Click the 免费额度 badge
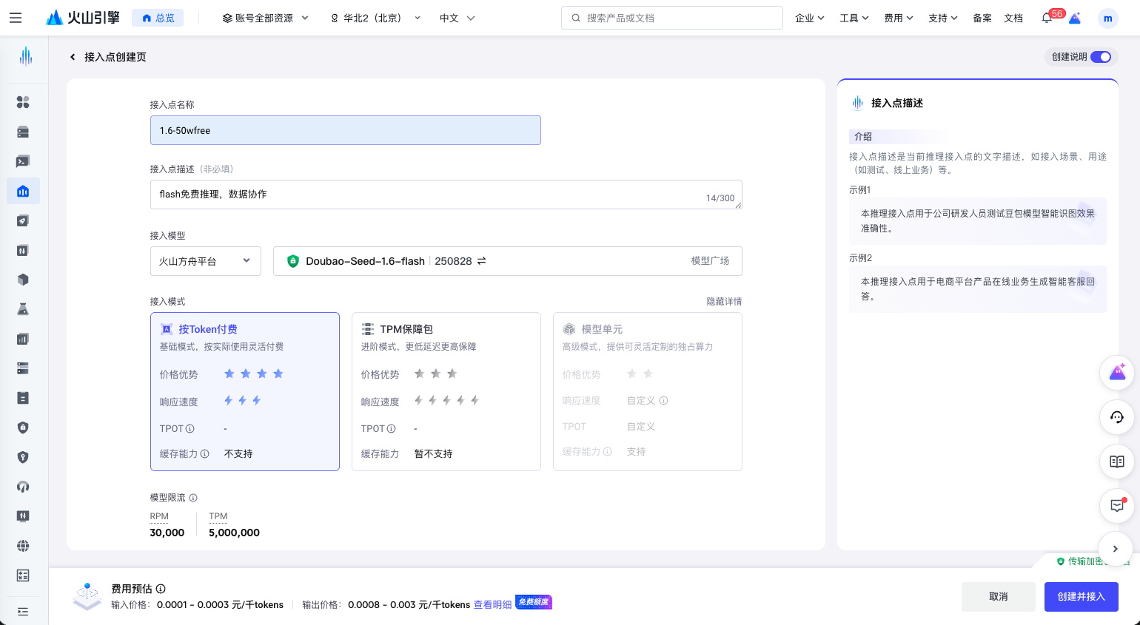 (x=534, y=602)
